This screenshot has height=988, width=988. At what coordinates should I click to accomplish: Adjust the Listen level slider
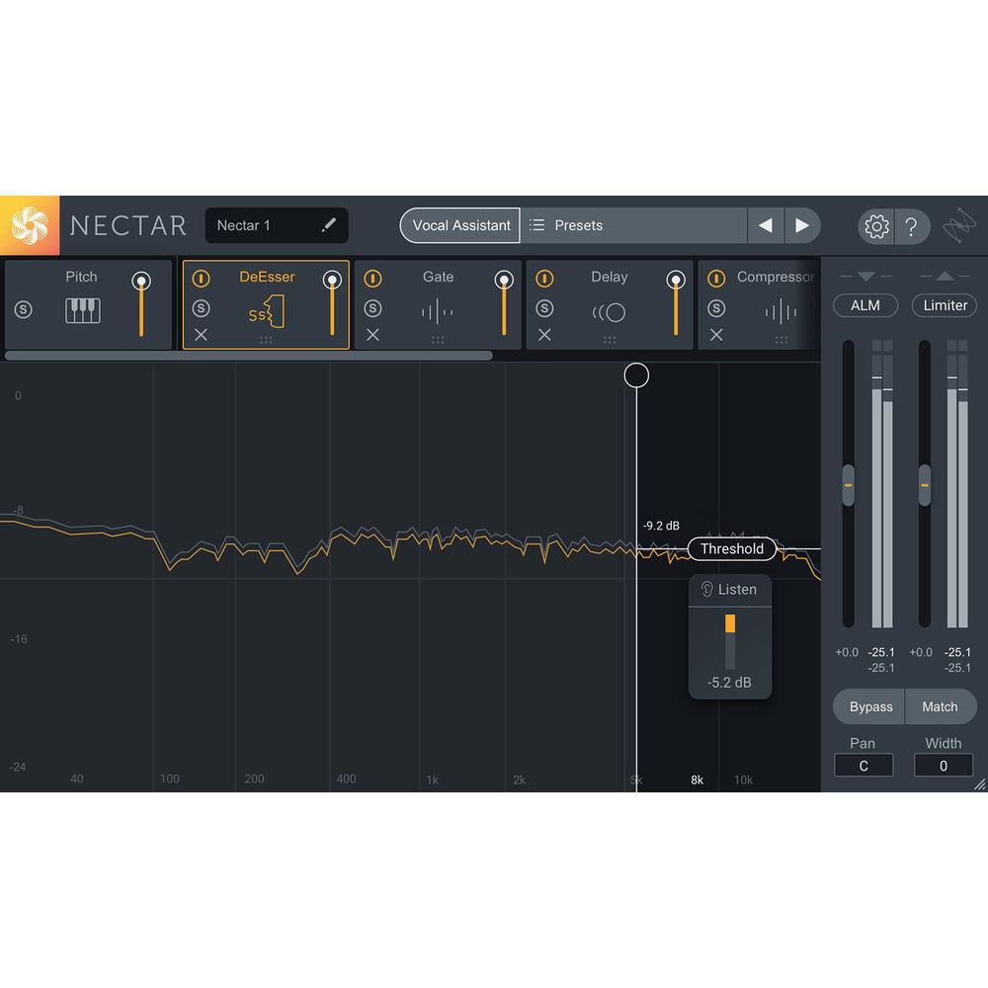coord(729,624)
